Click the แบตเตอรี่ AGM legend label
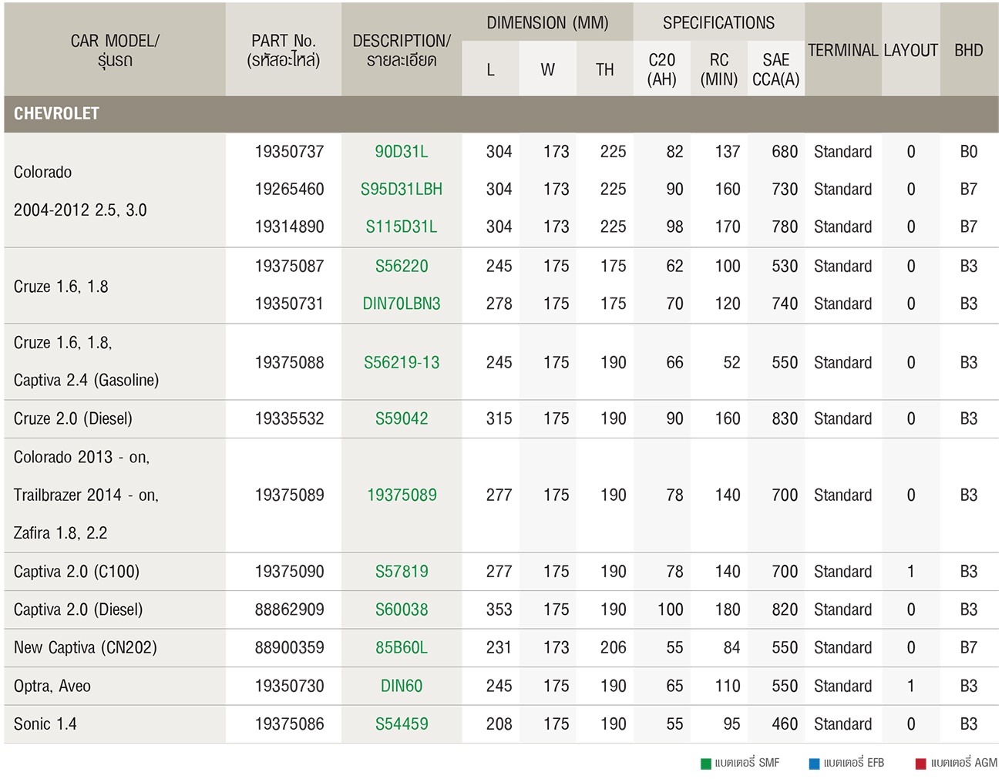 (963, 764)
